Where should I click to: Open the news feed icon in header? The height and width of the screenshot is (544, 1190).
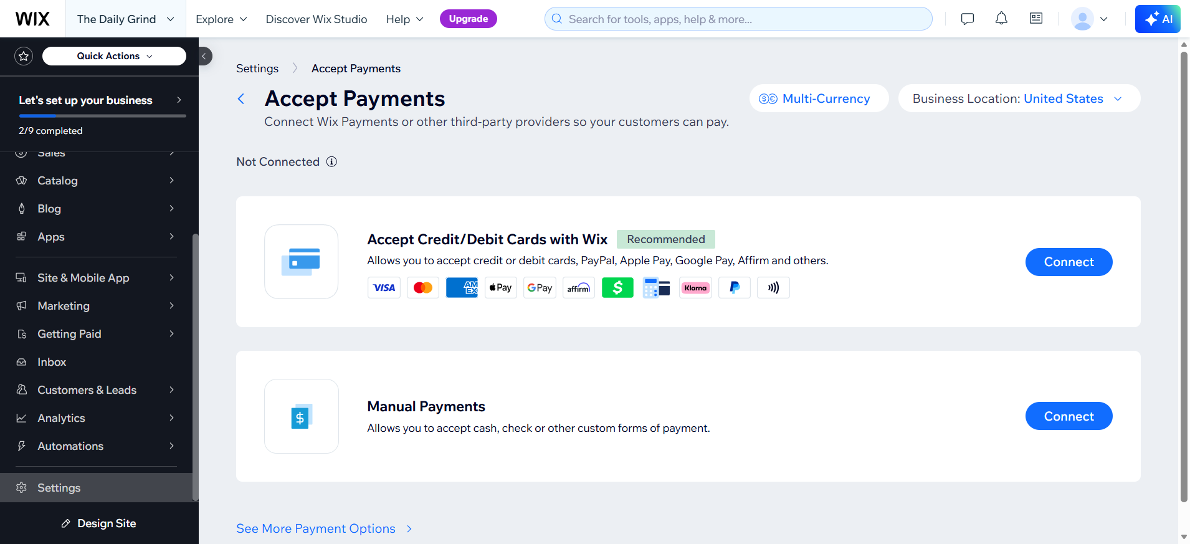(1036, 19)
